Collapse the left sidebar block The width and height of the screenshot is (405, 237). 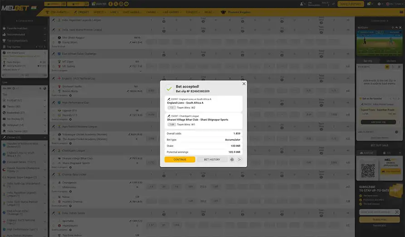pyautogui.click(x=24, y=21)
